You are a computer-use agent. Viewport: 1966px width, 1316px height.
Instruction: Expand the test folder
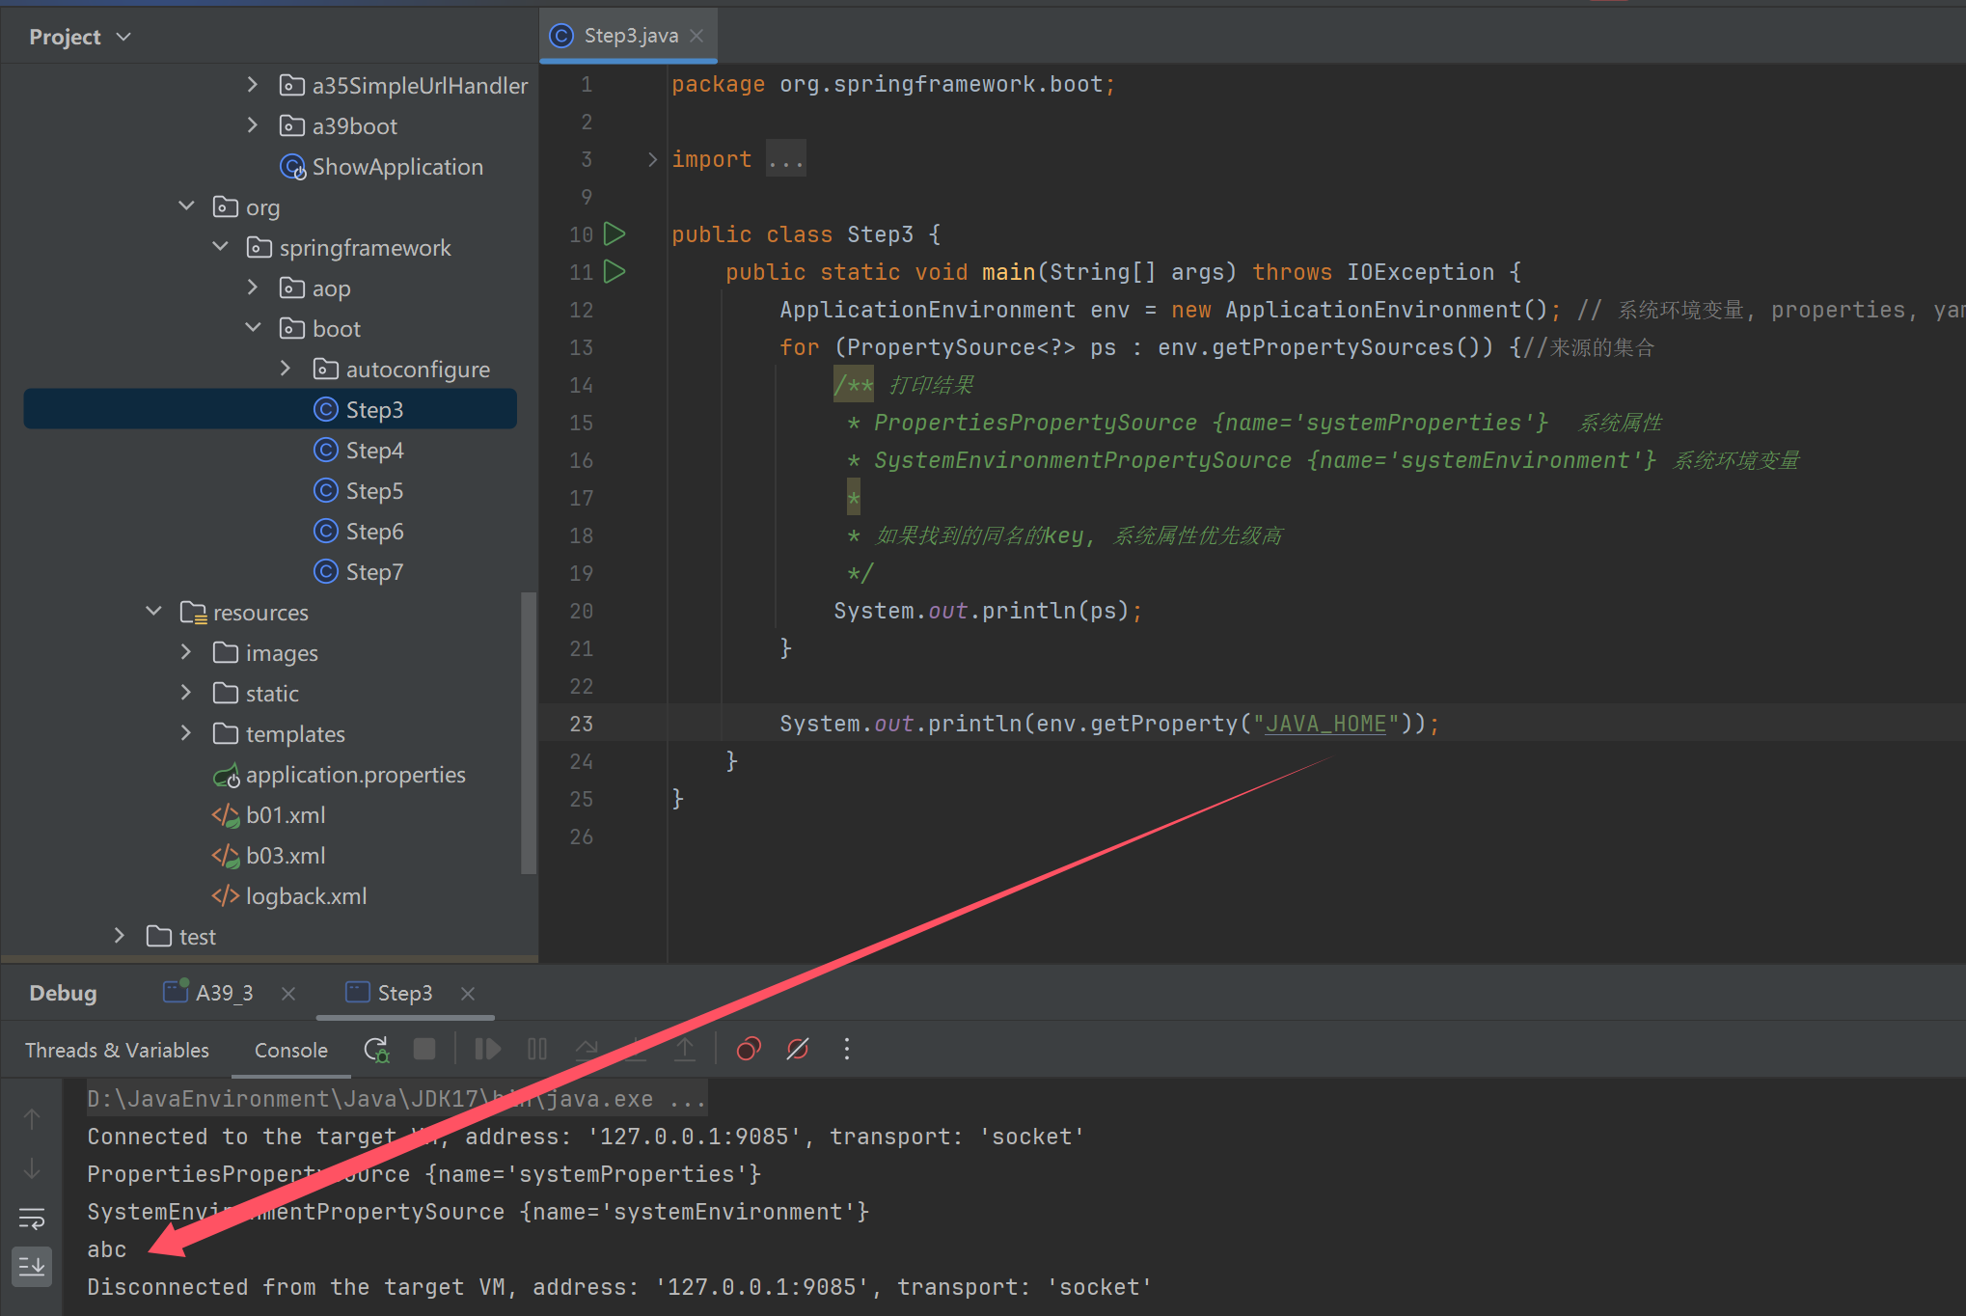tap(120, 936)
